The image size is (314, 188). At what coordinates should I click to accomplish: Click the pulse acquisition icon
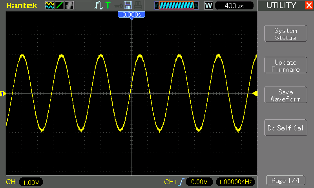click(99, 5)
